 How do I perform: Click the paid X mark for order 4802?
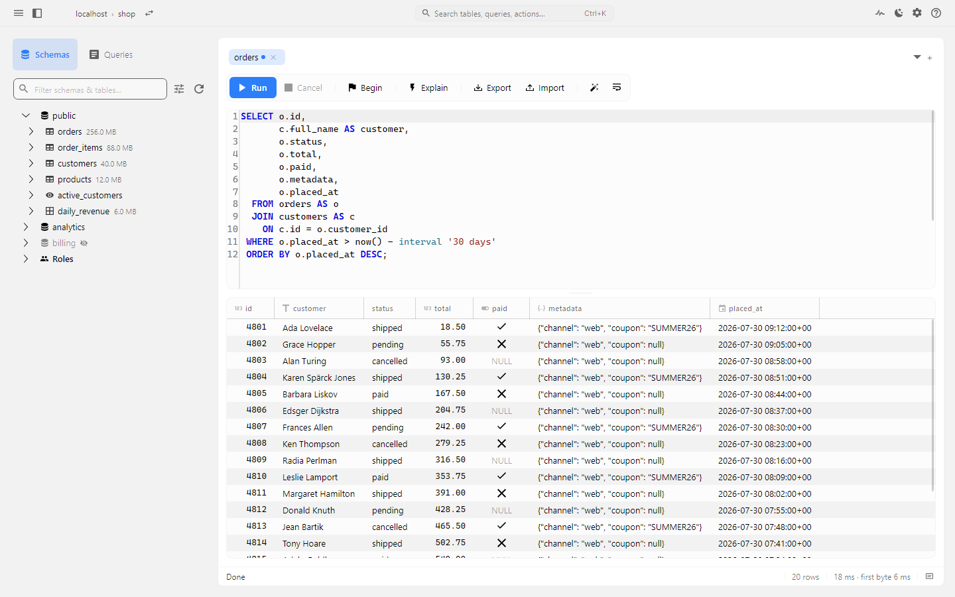point(501,344)
